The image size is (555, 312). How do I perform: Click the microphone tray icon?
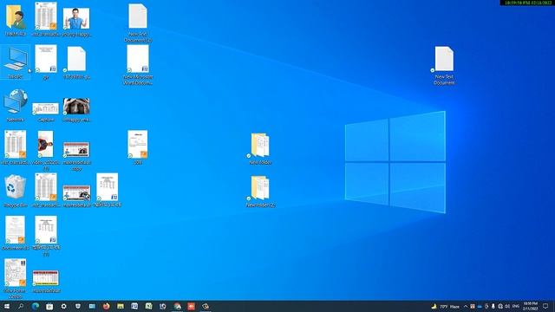(493, 306)
